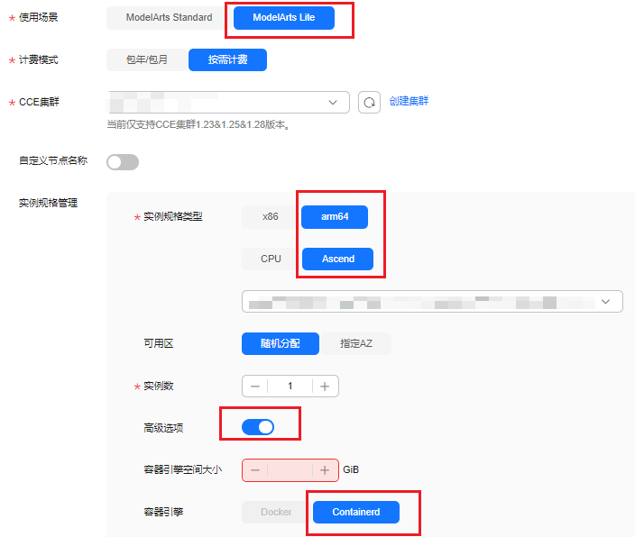Click the CCE version hint text 当前仅支持CCE集群

coord(198,124)
